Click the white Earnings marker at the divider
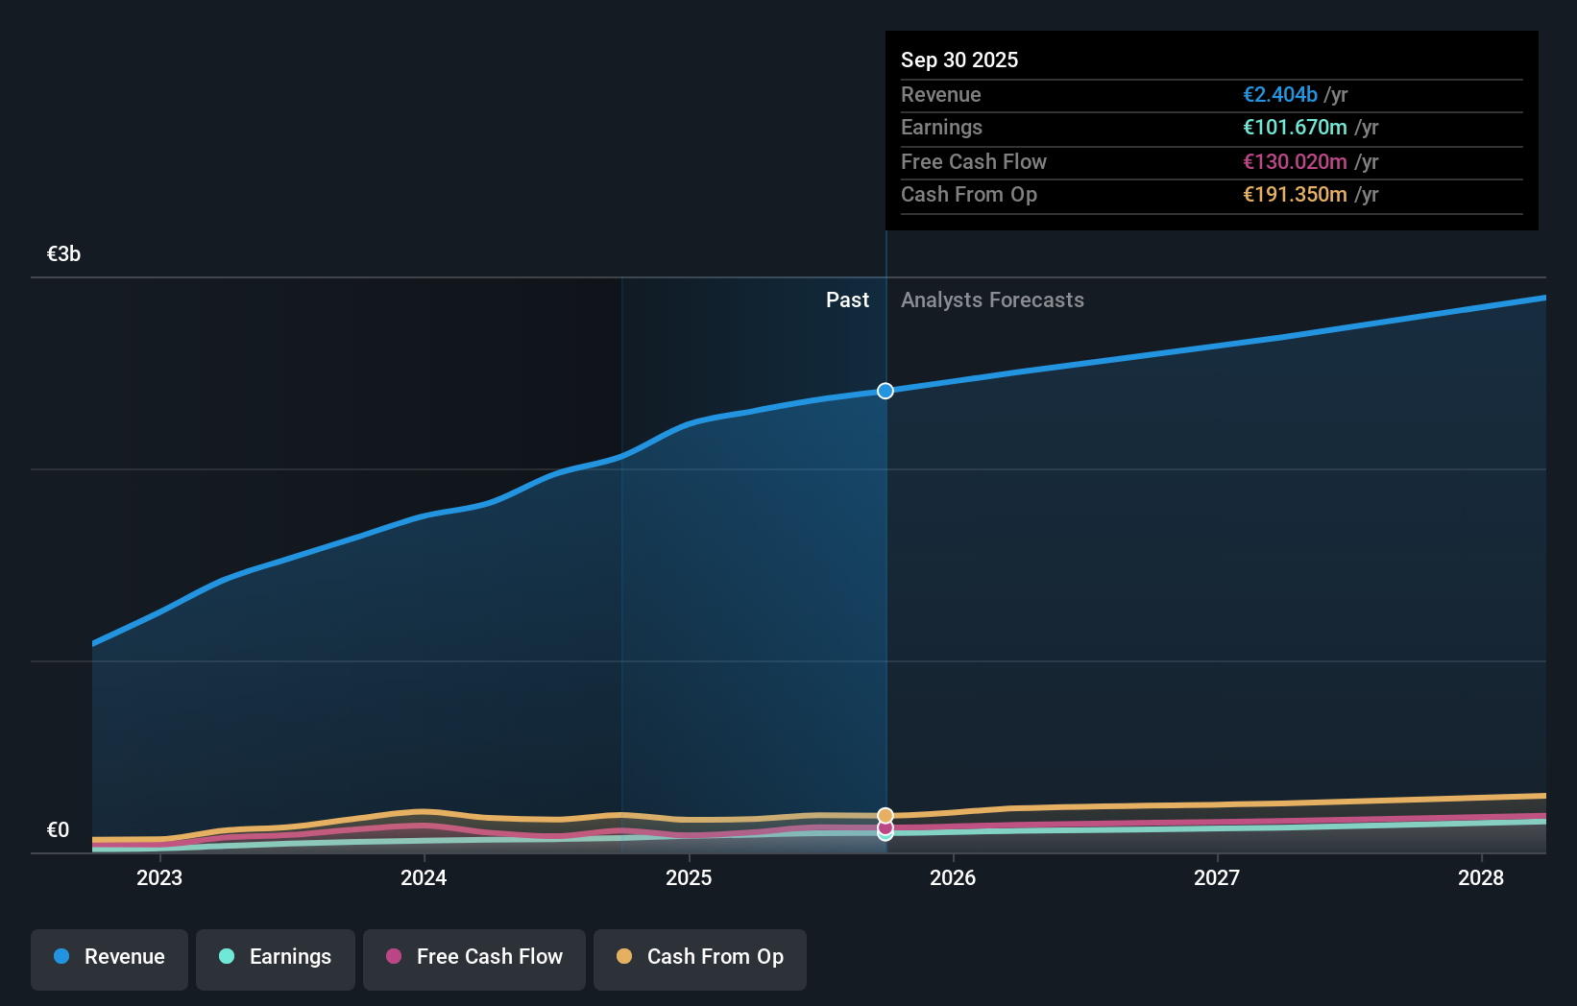Image resolution: width=1577 pixels, height=1006 pixels. point(885,834)
